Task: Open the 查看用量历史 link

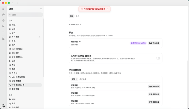Action: click(x=75, y=24)
